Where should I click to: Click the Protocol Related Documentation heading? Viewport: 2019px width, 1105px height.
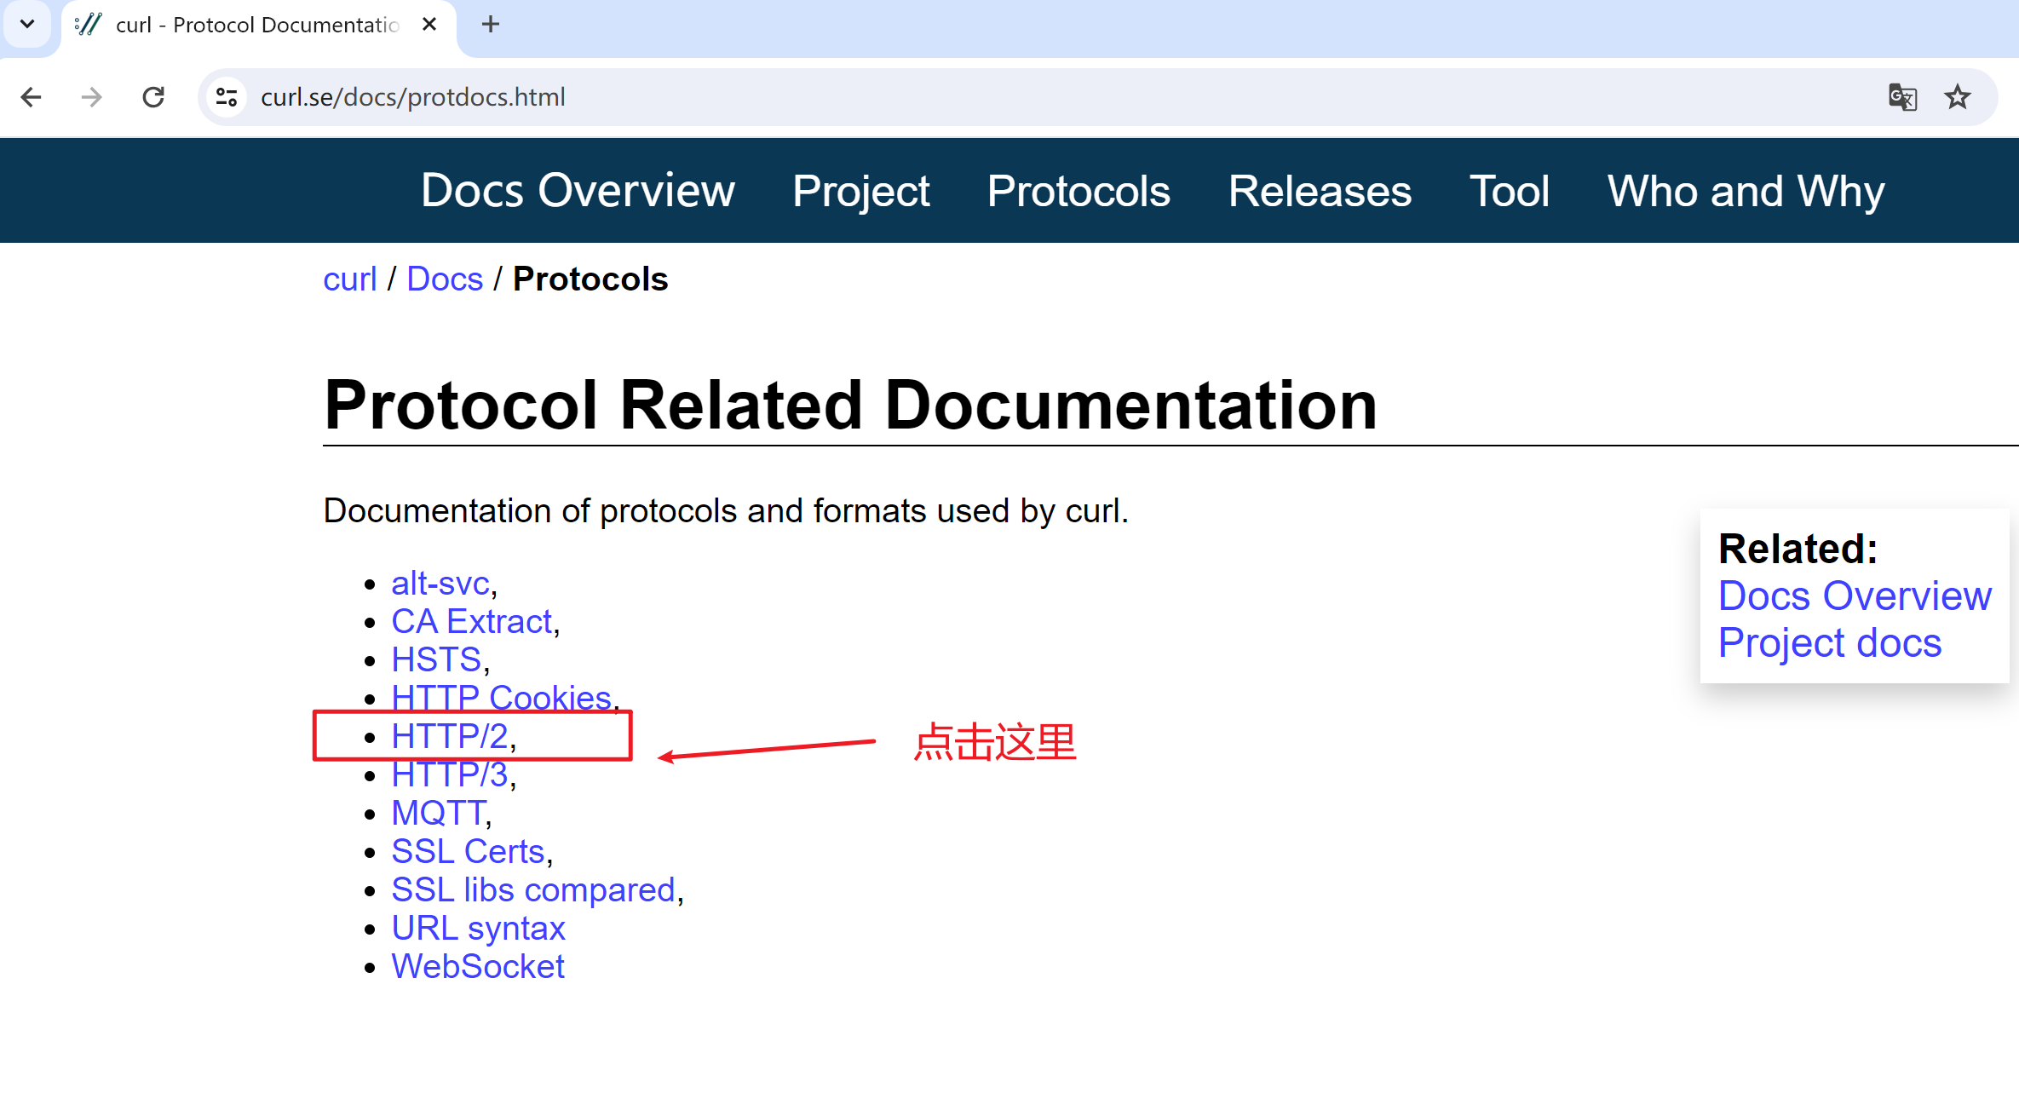[x=850, y=406]
